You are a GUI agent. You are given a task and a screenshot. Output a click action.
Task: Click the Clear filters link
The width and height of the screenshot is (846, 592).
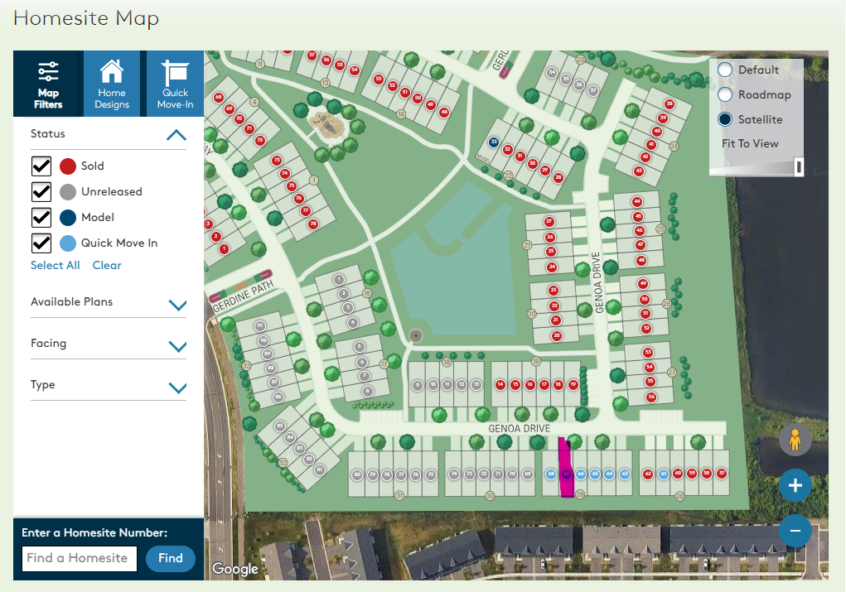pos(107,266)
